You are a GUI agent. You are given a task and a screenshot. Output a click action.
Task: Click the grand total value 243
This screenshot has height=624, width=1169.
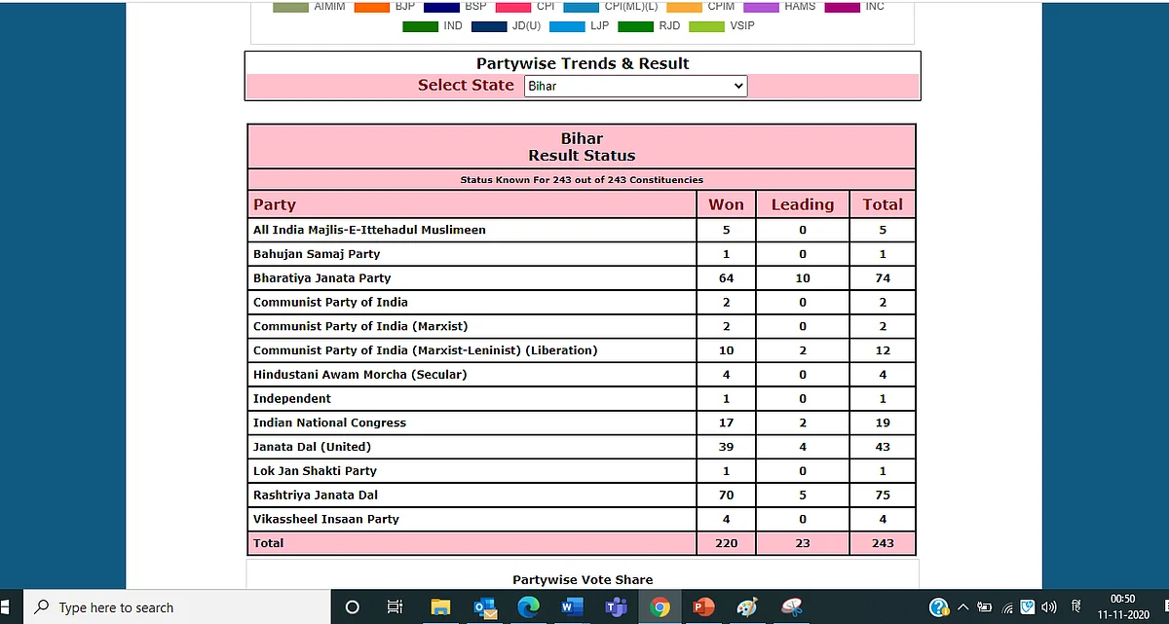(883, 543)
